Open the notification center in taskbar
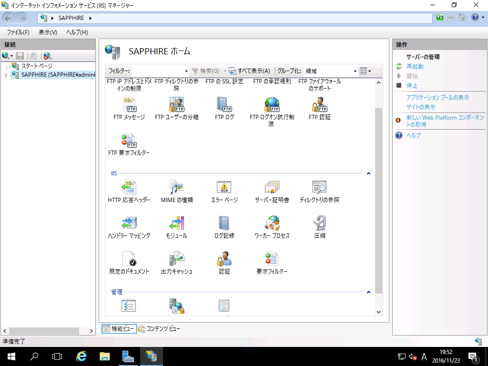This screenshot has width=488, height=366. pyautogui.click(x=473, y=356)
